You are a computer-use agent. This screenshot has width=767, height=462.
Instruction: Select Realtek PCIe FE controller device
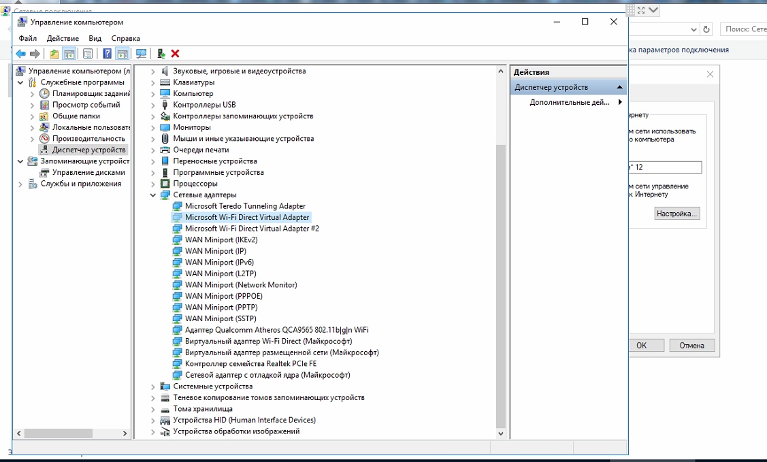[x=250, y=364]
